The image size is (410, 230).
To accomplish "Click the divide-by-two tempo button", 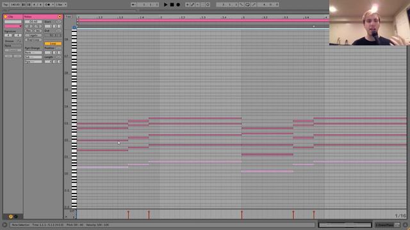I will tap(28, 26).
